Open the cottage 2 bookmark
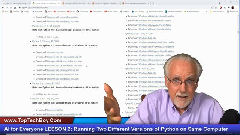240x135 pixels. click(25, 12)
